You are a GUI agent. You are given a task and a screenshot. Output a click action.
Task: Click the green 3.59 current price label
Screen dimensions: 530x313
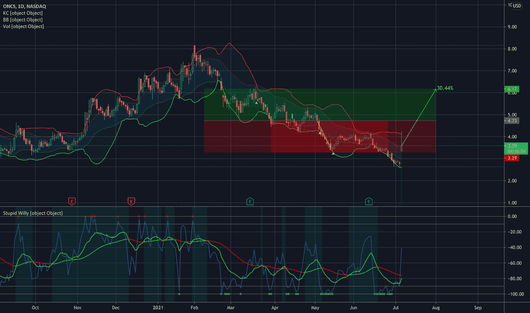[x=516, y=149]
